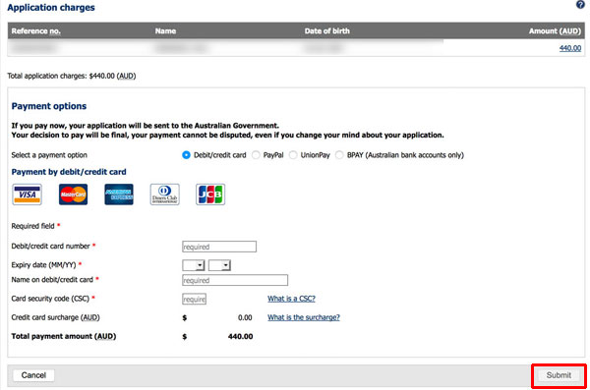
Task: Click the 'Name' column header
Action: pyautogui.click(x=165, y=30)
